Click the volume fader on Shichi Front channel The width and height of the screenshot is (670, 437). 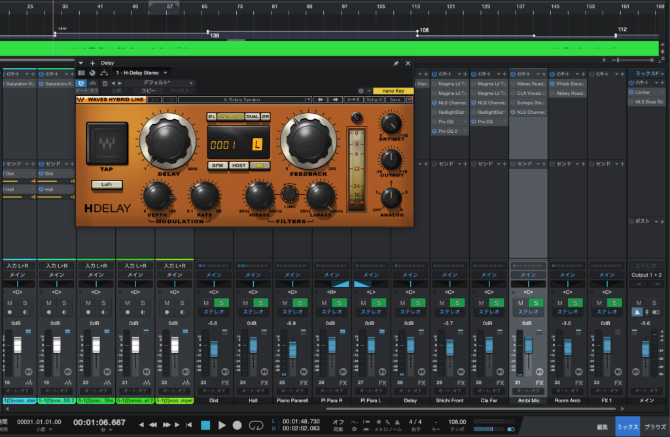(x=450, y=348)
